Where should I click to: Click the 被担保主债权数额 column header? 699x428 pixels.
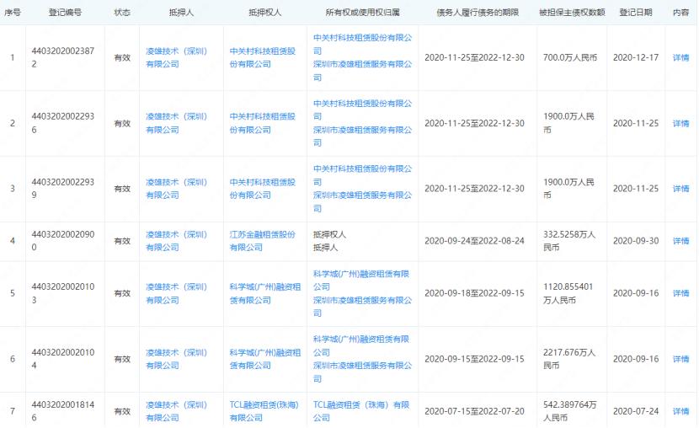click(572, 13)
